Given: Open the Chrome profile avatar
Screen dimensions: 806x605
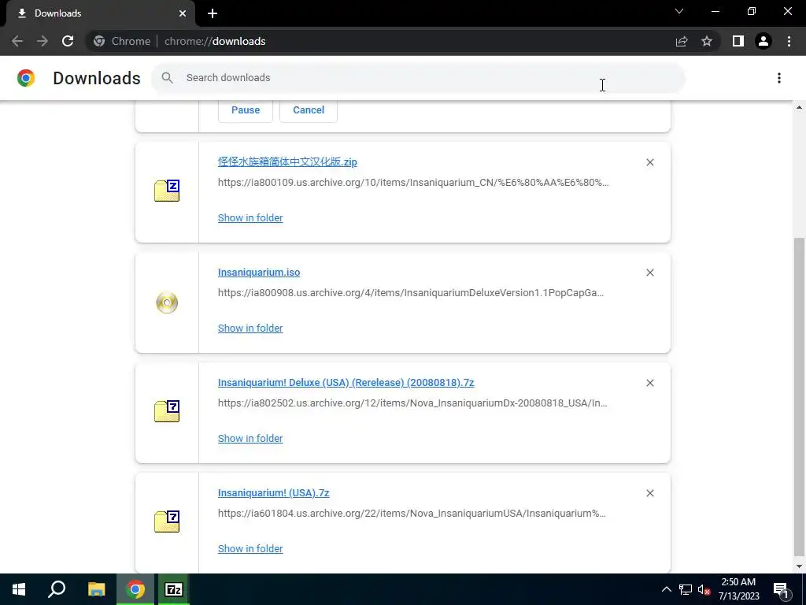Looking at the screenshot, I should (x=763, y=41).
